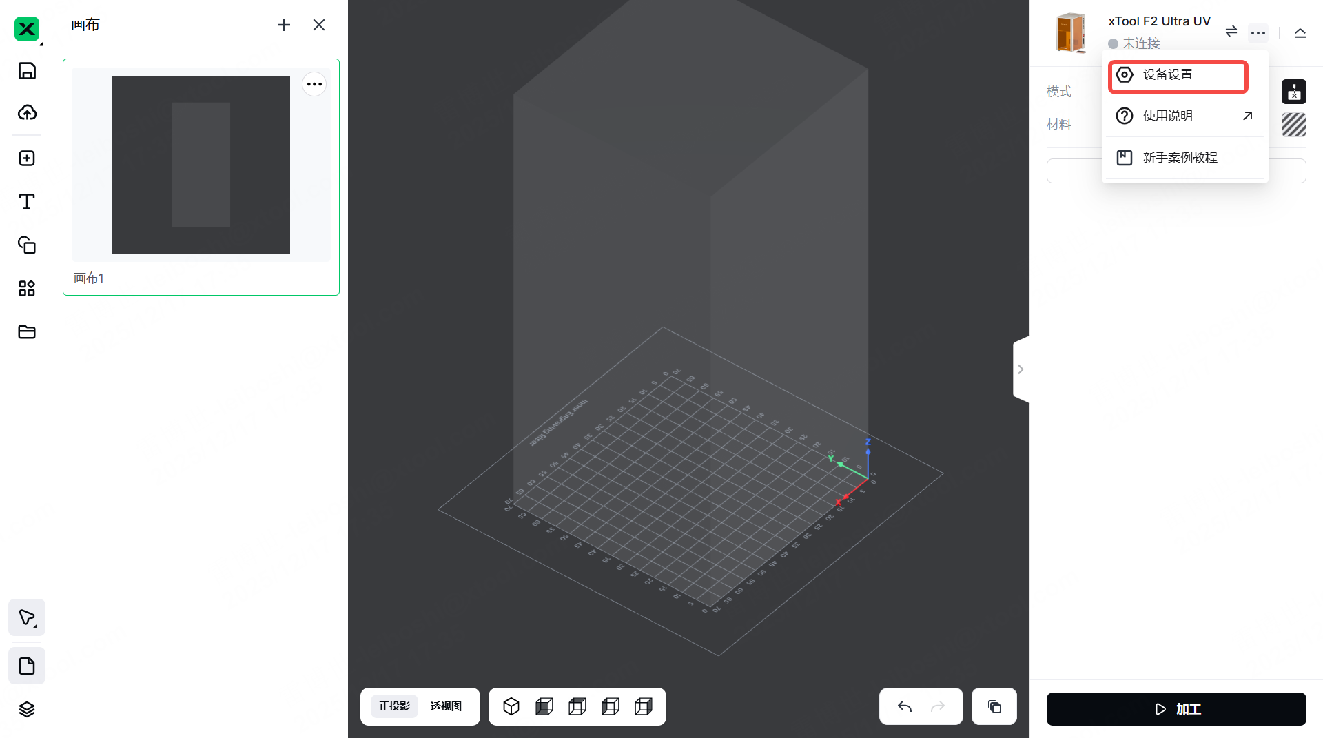The image size is (1323, 738).
Task: Click the striped material swatch
Action: pos(1293,125)
